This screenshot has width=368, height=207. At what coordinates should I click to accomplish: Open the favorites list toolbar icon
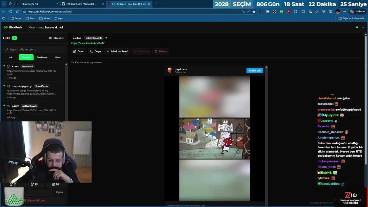(317, 11)
